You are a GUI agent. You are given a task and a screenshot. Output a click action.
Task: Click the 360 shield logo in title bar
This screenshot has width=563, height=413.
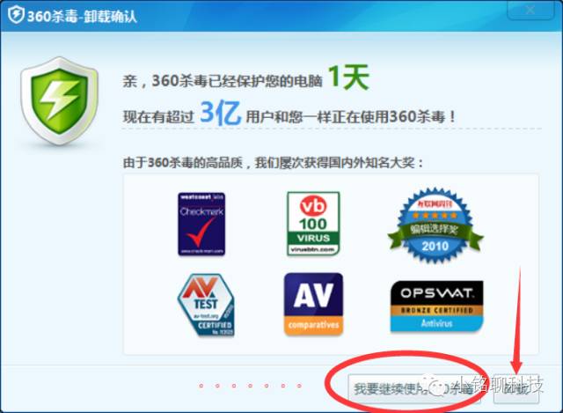pyautogui.click(x=16, y=15)
